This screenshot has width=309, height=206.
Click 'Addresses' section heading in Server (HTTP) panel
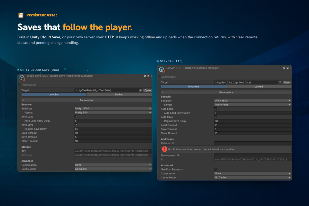167,139
